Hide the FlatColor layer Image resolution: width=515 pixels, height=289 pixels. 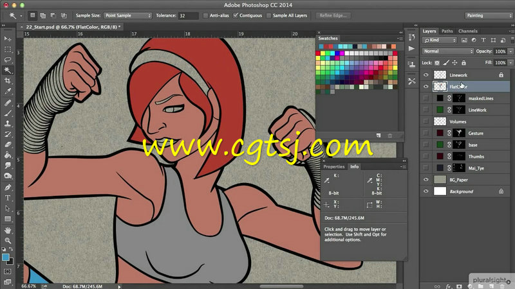pyautogui.click(x=426, y=87)
